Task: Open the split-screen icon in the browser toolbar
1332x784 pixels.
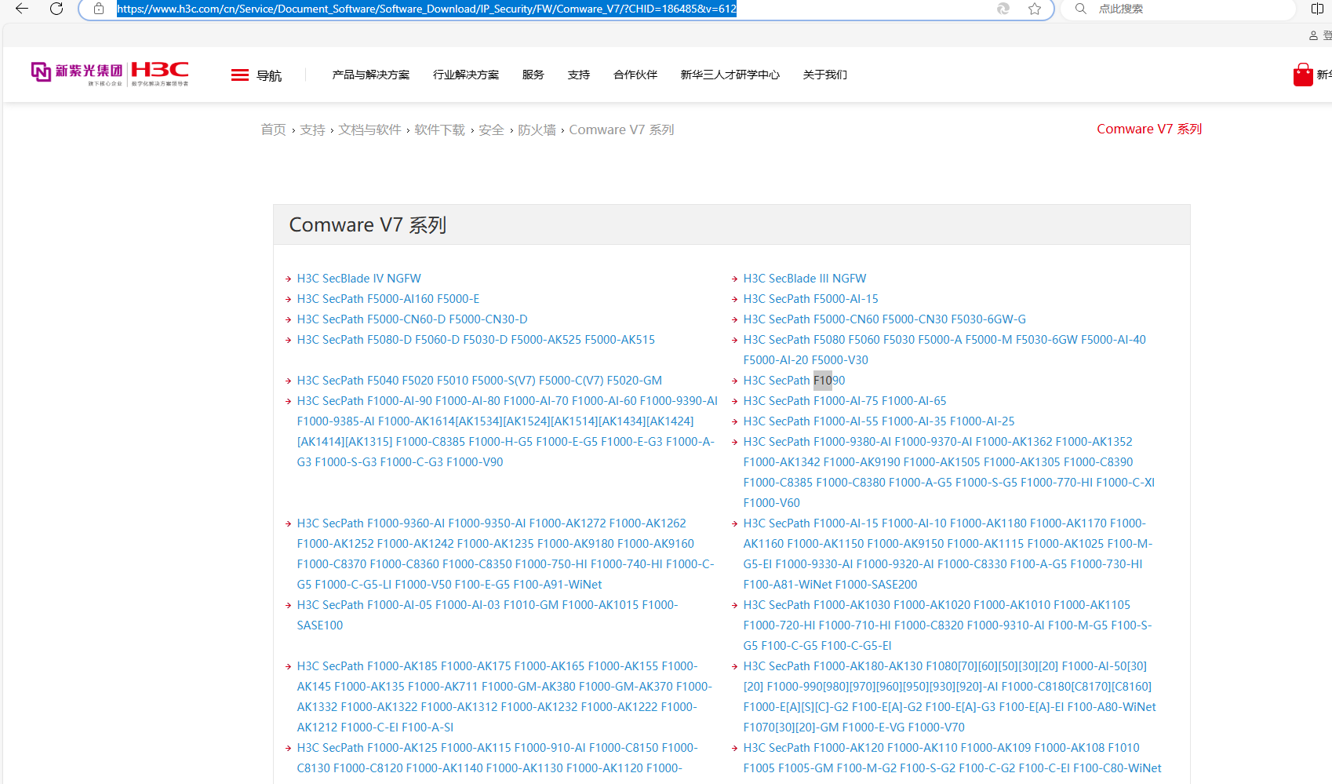Action: (1317, 9)
